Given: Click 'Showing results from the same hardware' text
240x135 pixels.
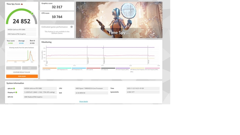Looking at the screenshot, I should [x=21, y=48].
